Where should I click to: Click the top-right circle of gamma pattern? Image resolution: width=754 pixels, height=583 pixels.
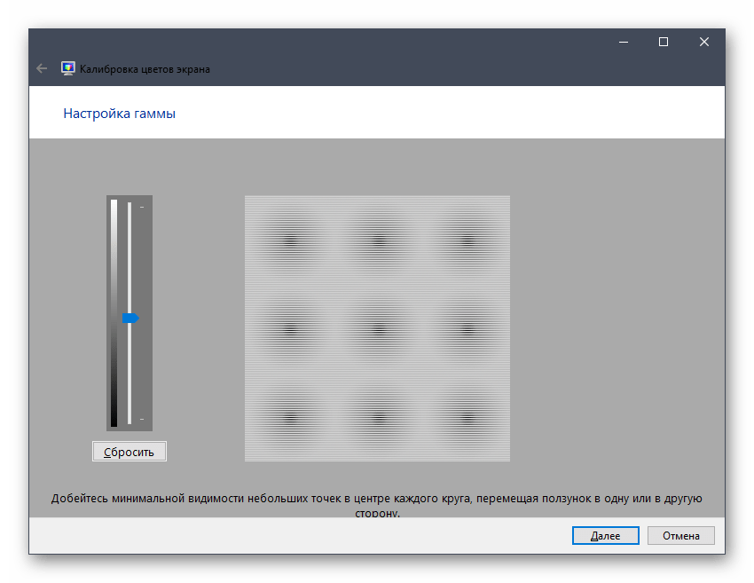point(467,239)
